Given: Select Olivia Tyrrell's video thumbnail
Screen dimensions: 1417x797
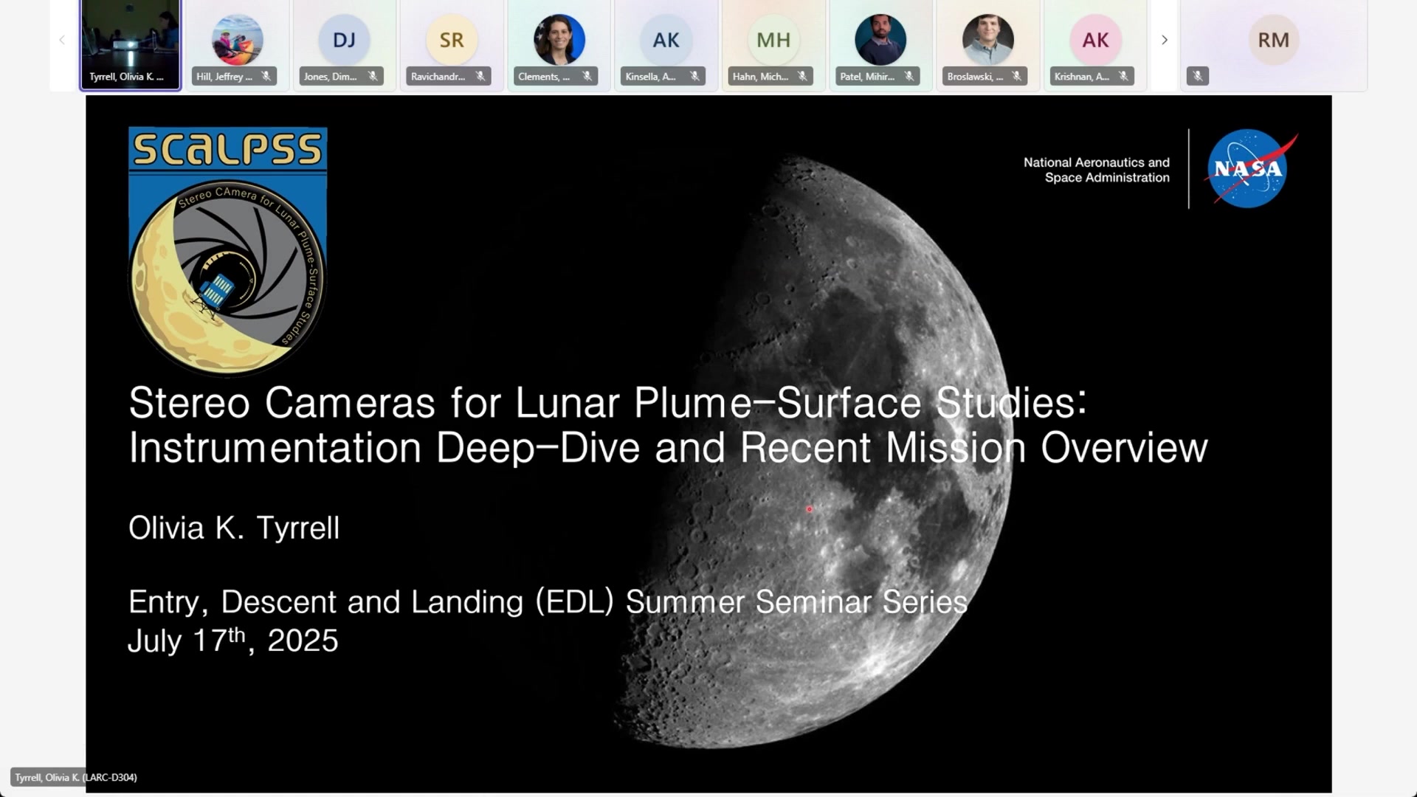Looking at the screenshot, I should point(130,37).
